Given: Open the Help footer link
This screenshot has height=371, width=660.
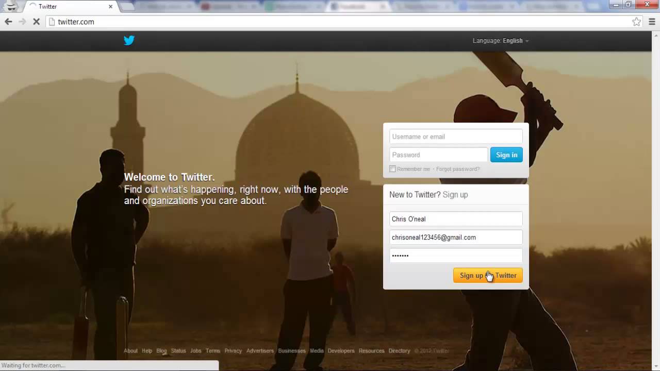Looking at the screenshot, I should [x=147, y=351].
